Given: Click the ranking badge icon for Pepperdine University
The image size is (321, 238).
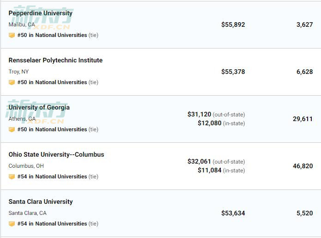Looking at the screenshot, I should [12, 35].
